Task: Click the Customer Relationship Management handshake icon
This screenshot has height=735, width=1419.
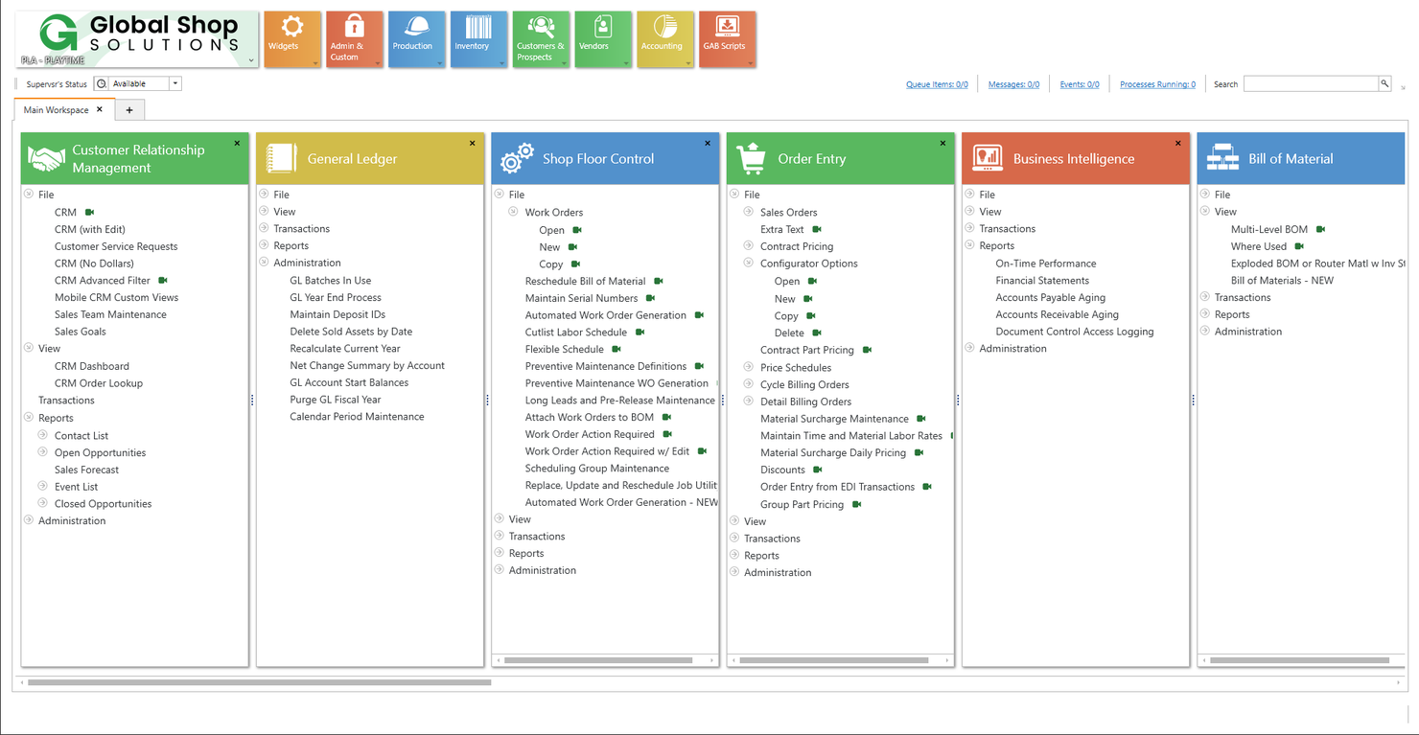Action: pos(46,159)
